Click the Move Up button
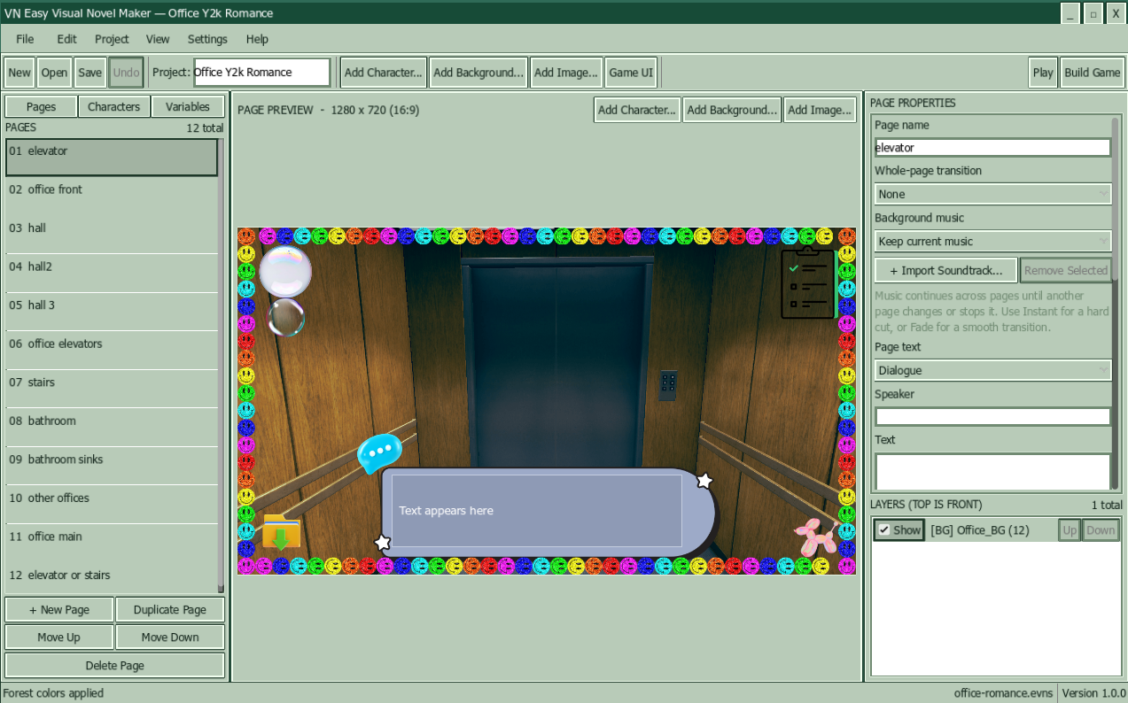 click(x=59, y=637)
